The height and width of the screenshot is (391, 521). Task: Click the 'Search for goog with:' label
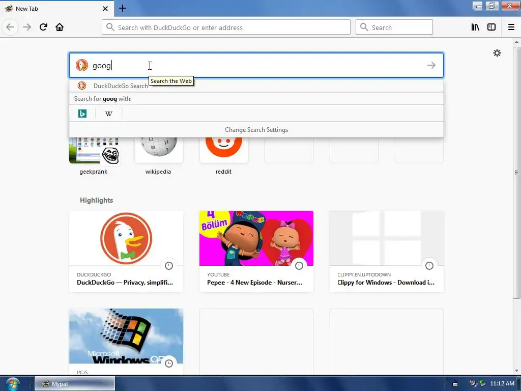pos(103,99)
